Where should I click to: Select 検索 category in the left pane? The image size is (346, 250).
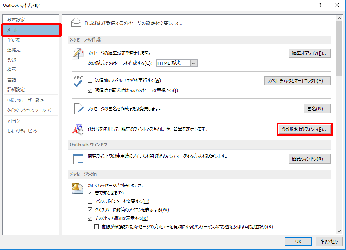point(12,70)
